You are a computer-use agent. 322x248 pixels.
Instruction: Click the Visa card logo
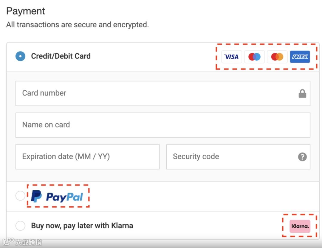232,57
